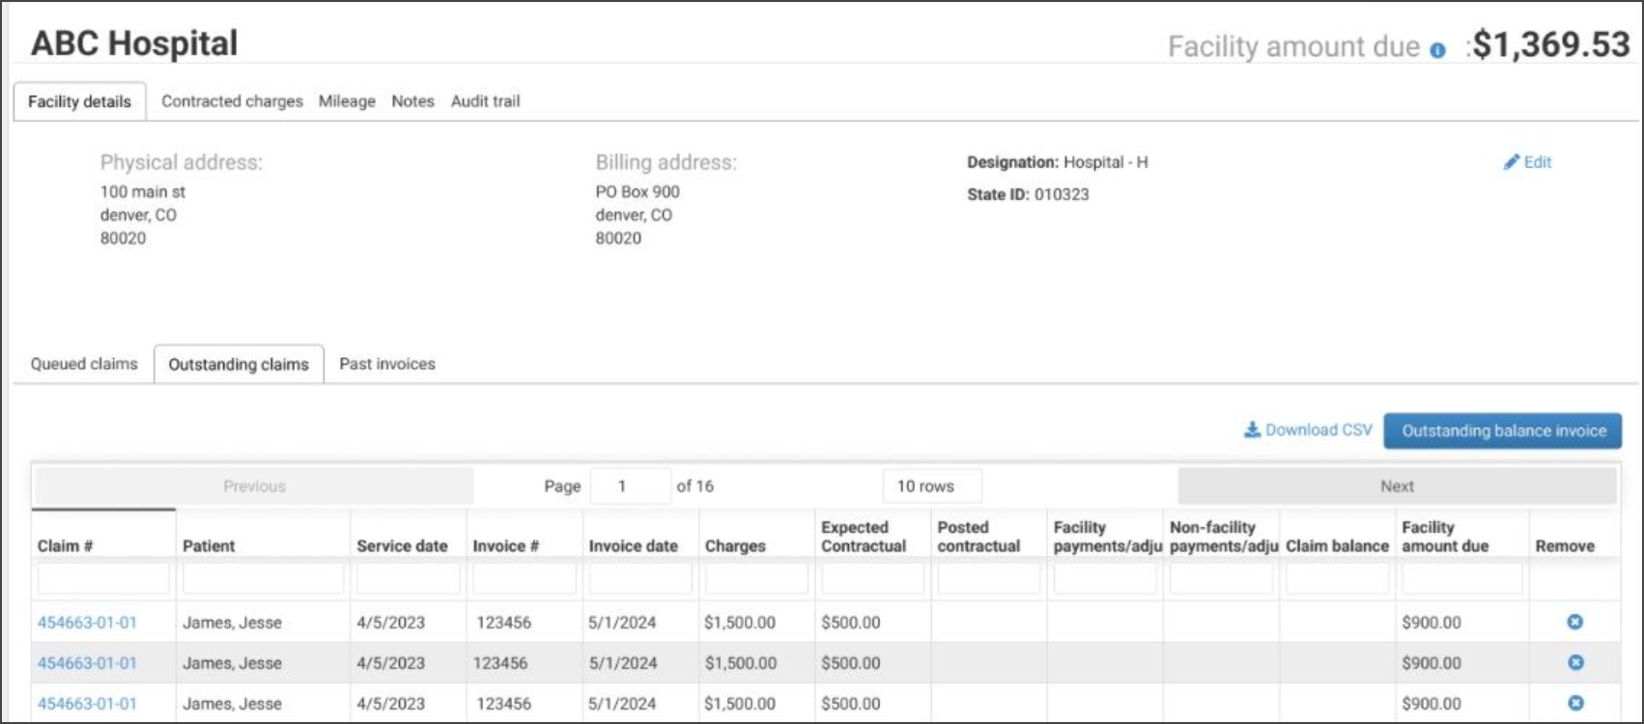Open claim 454663-01-01 in the third row
The height and width of the screenshot is (724, 1644).
[x=87, y=704]
